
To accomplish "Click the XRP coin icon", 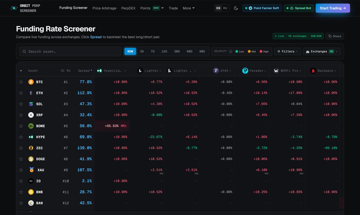I will coord(31,115).
